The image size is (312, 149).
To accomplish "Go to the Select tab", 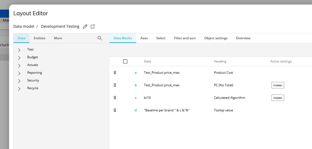I will click(x=161, y=38).
